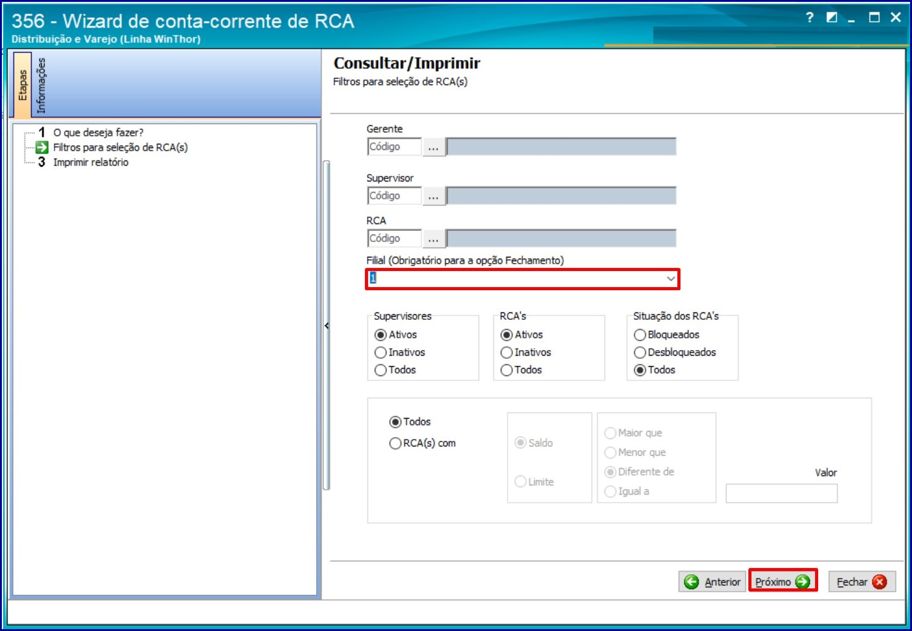The width and height of the screenshot is (912, 631).
Task: Select Supervisores Ativos radio button
Action: click(x=380, y=335)
